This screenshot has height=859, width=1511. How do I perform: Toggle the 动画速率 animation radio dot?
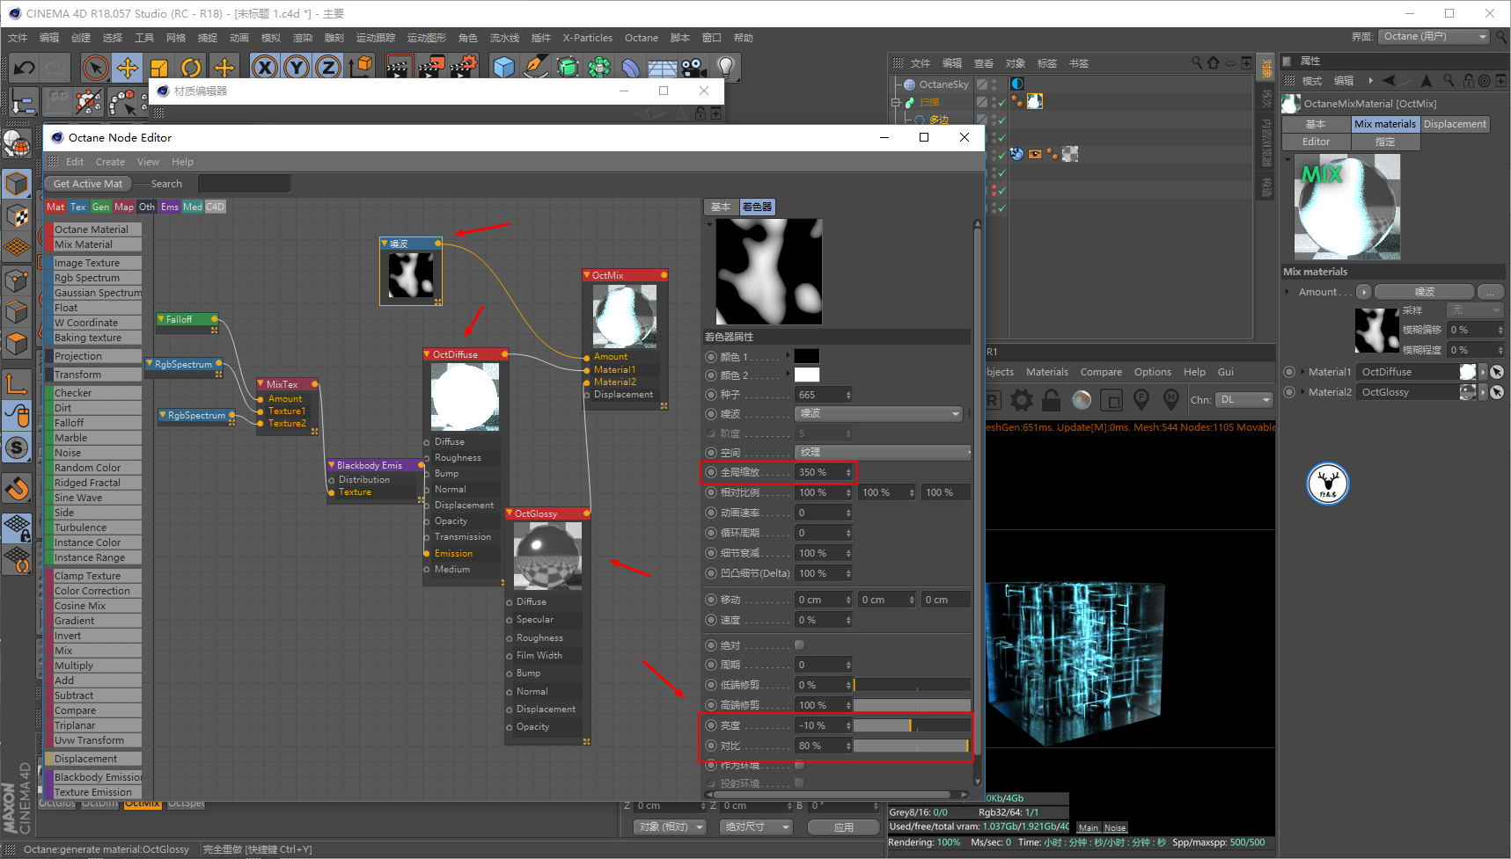[x=712, y=513]
